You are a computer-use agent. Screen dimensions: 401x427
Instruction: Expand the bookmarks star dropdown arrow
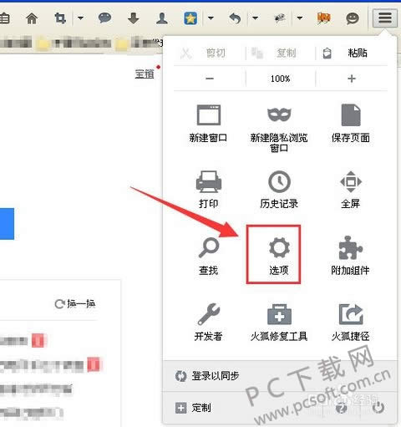coord(211,18)
